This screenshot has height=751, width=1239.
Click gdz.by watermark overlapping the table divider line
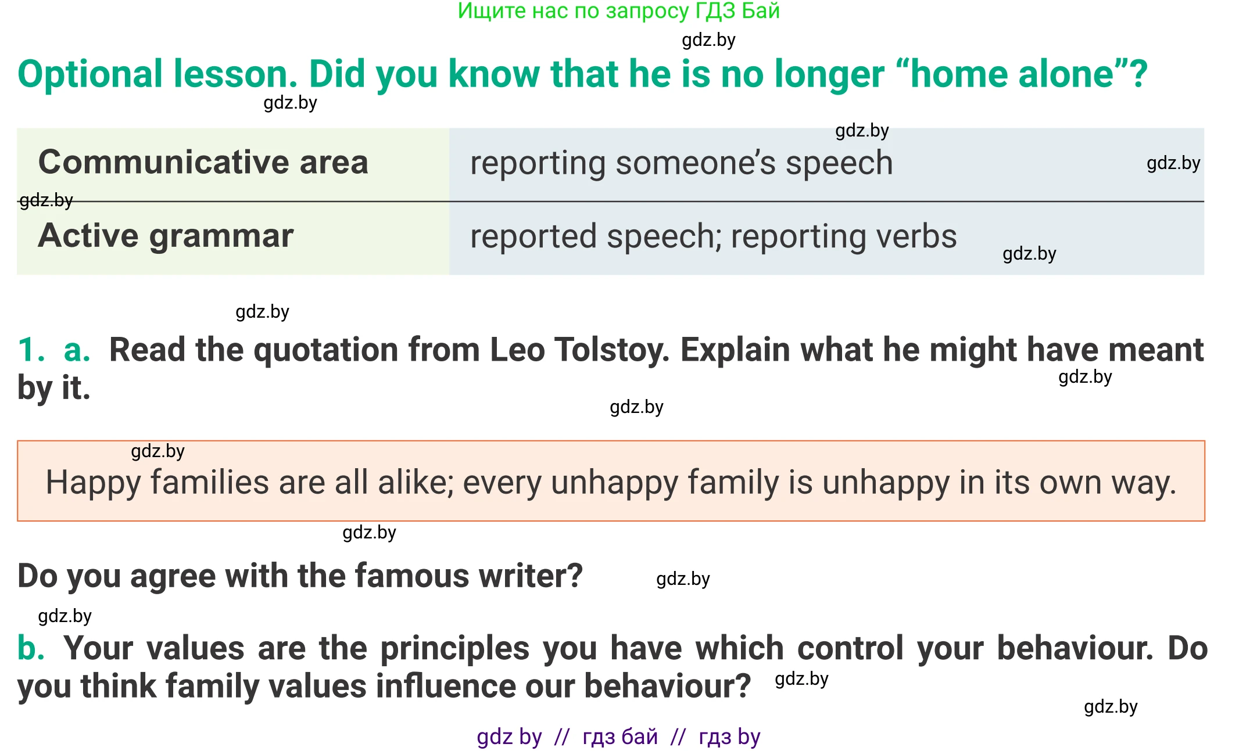tap(46, 200)
